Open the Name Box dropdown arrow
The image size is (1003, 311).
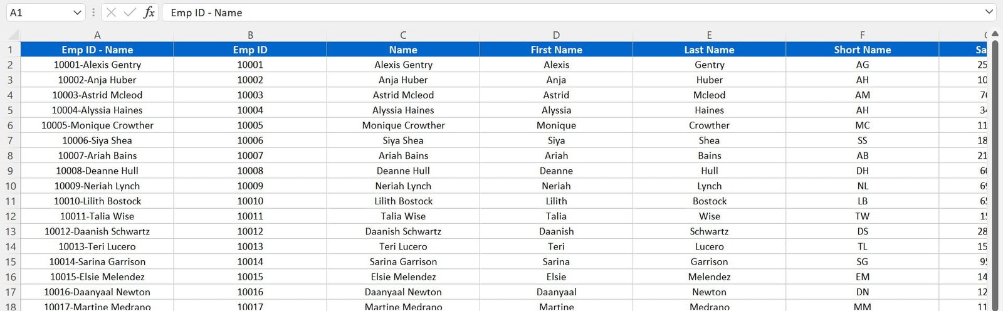tap(78, 13)
